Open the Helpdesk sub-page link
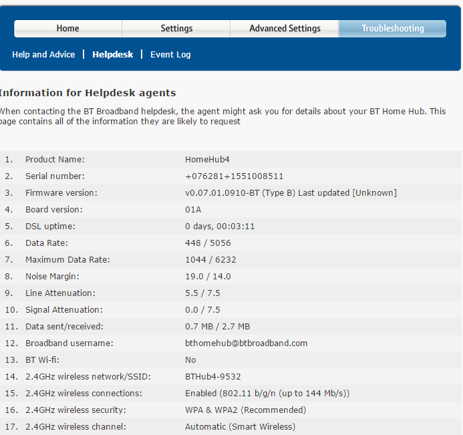Image resolution: width=463 pixels, height=435 pixels. click(x=112, y=55)
